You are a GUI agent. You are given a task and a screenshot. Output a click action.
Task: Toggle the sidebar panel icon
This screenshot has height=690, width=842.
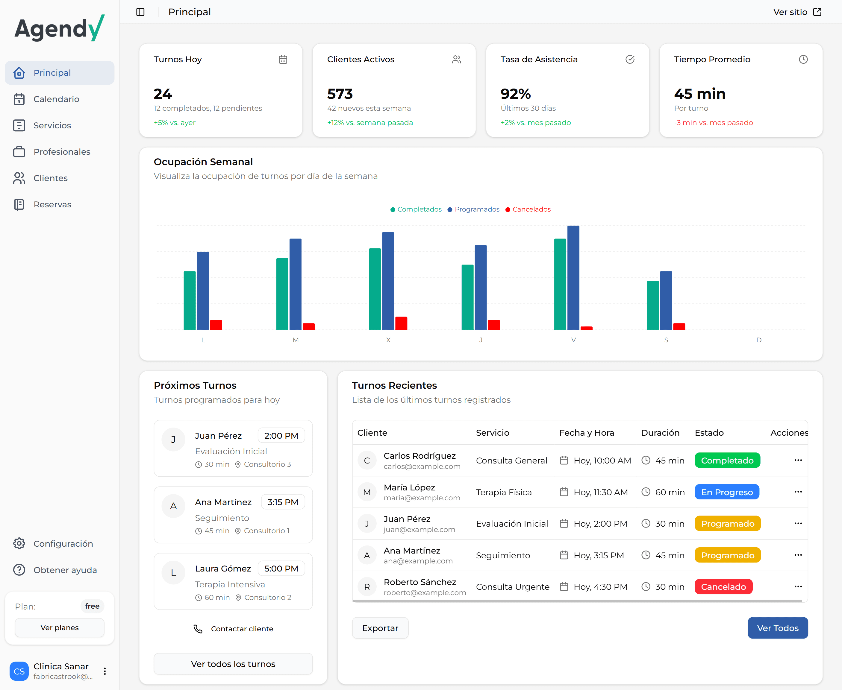140,12
